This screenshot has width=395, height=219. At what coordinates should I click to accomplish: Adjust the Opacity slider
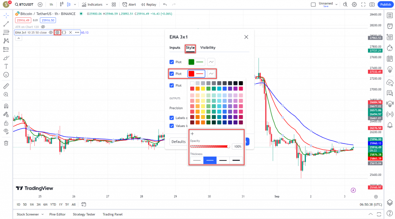click(x=210, y=147)
